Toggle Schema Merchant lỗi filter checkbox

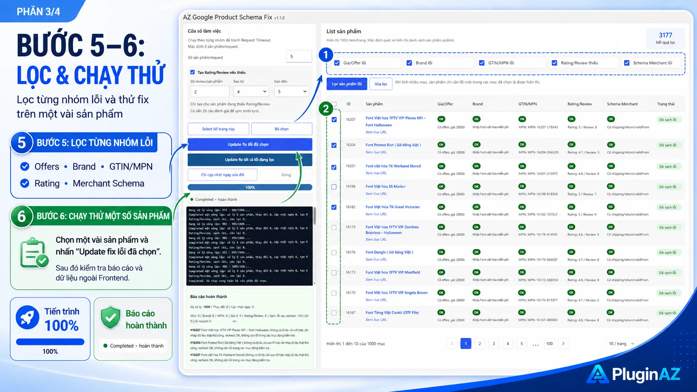tap(627, 63)
